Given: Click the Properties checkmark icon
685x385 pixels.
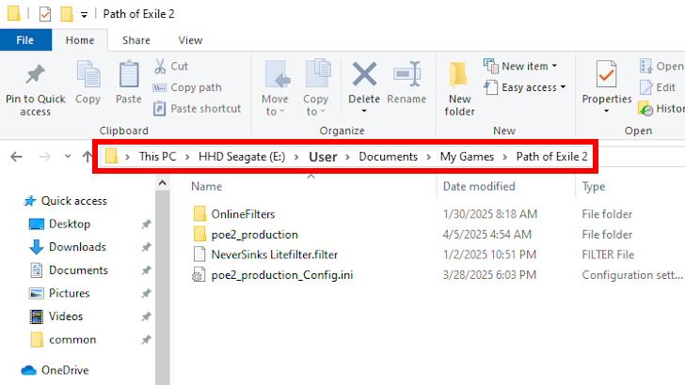Looking at the screenshot, I should point(606,74).
